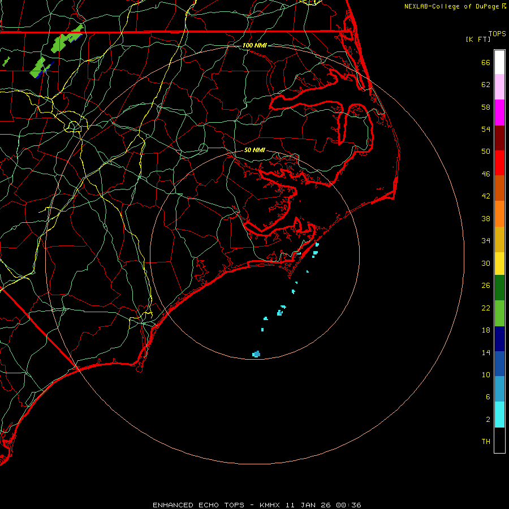This screenshot has height=509, width=509.
Task: Click the [K FT] units label
Action: coord(478,39)
